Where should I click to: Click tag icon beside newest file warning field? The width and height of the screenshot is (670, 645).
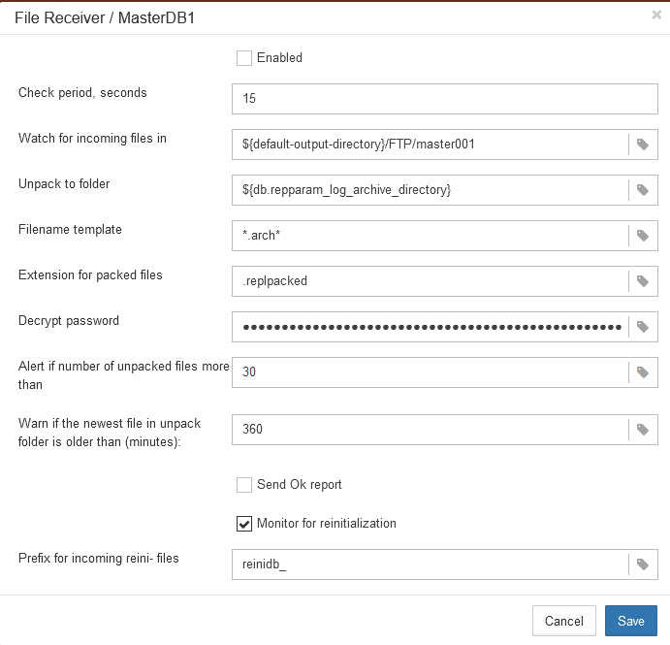(x=643, y=430)
